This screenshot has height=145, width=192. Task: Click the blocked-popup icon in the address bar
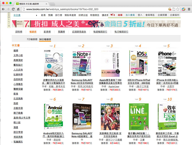(170, 9)
